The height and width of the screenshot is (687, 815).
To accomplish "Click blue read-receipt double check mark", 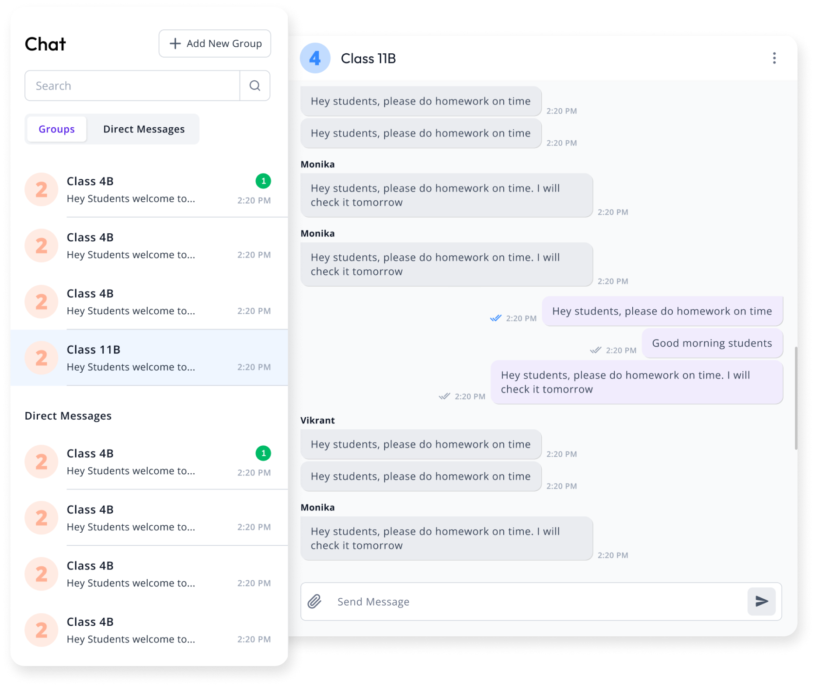I will tap(495, 318).
